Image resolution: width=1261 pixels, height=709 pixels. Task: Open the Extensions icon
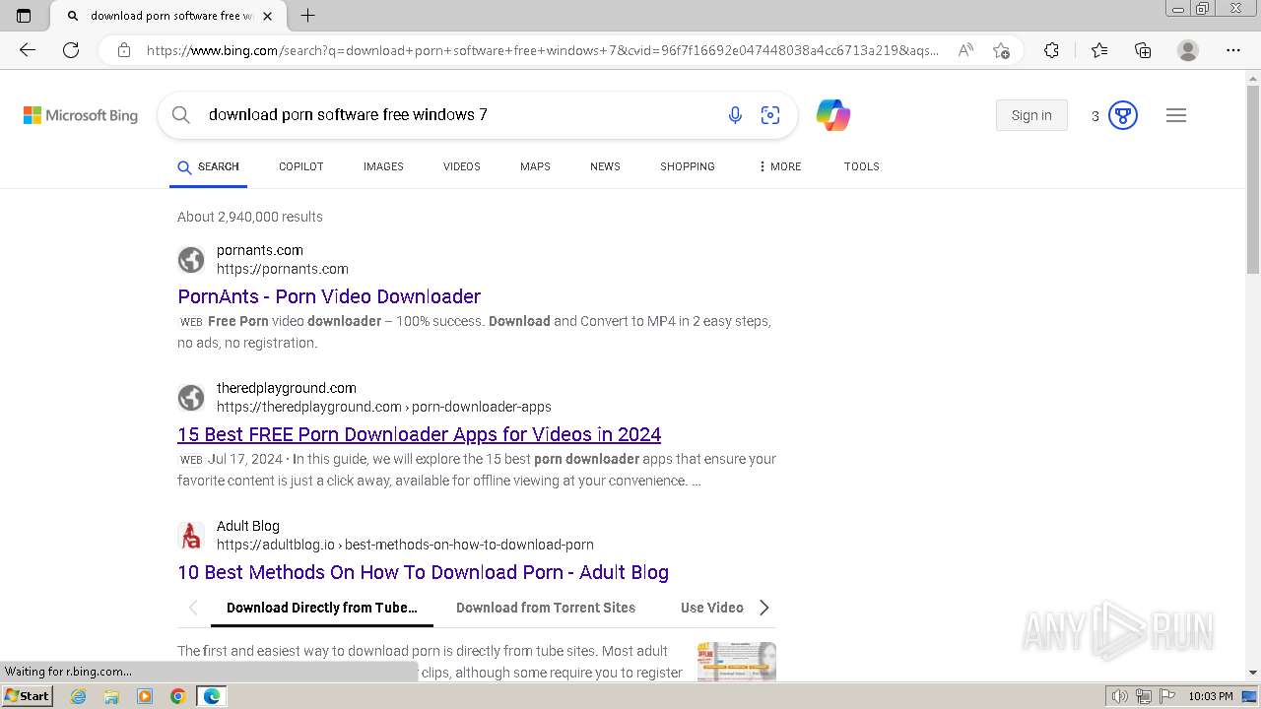[1051, 50]
